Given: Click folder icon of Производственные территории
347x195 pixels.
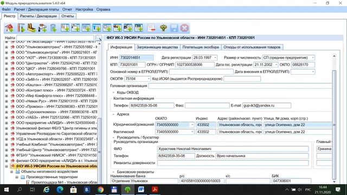Looking at the screenshot, I should (x=23, y=177).
